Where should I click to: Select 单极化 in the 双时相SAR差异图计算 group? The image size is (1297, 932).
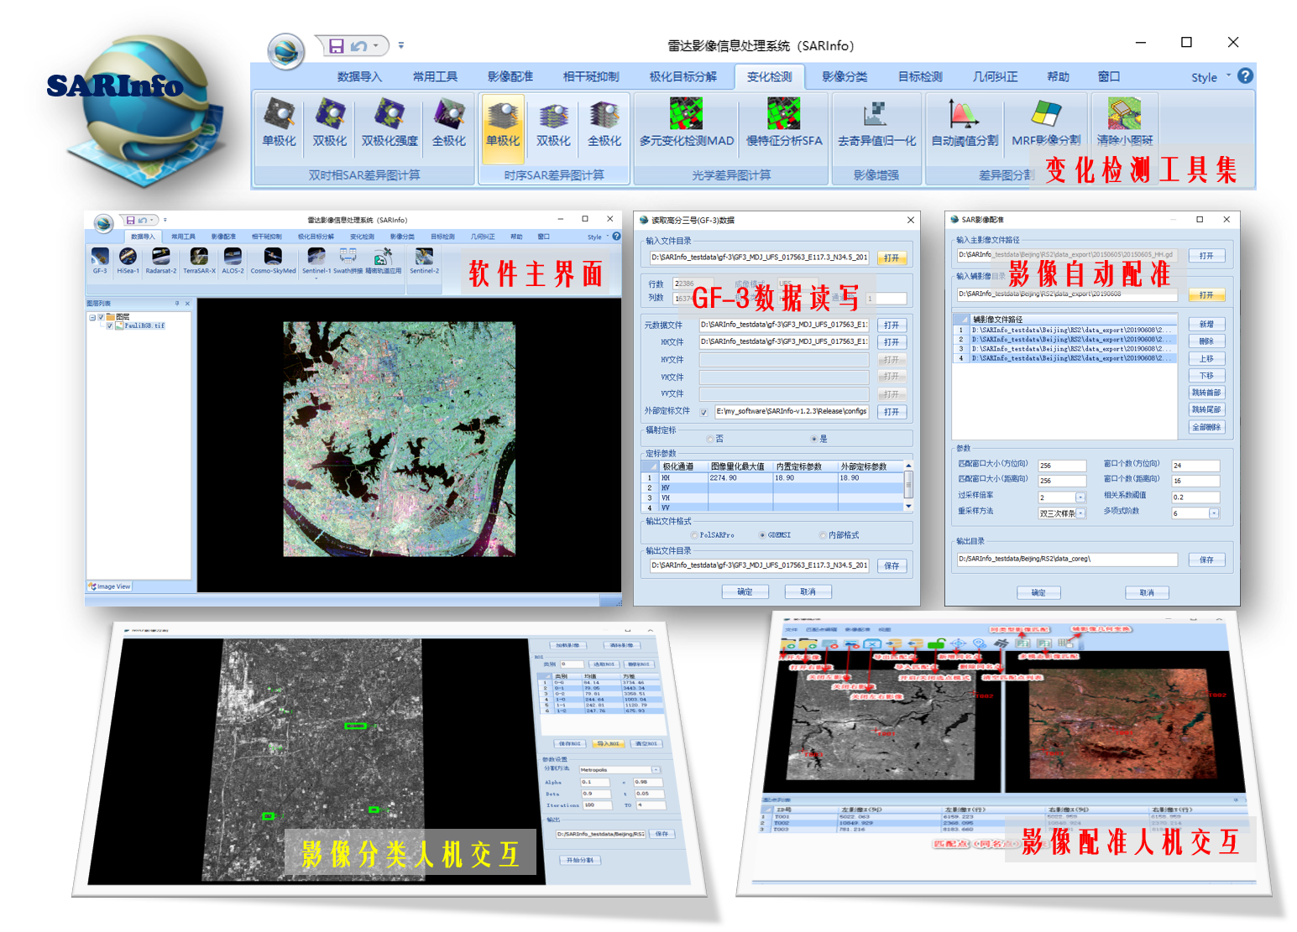pos(280,123)
